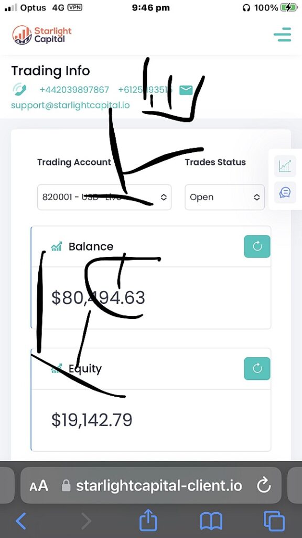This screenshot has height=538, width=302.
Task: Open Safari bookmarks icon
Action: [x=211, y=521]
